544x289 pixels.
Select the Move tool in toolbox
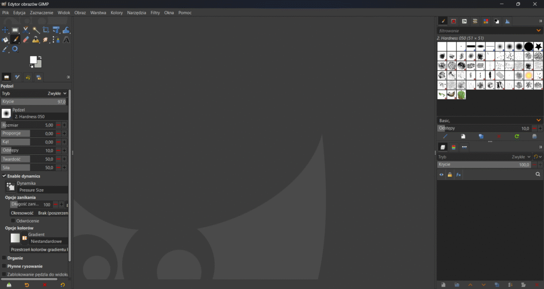point(5,30)
